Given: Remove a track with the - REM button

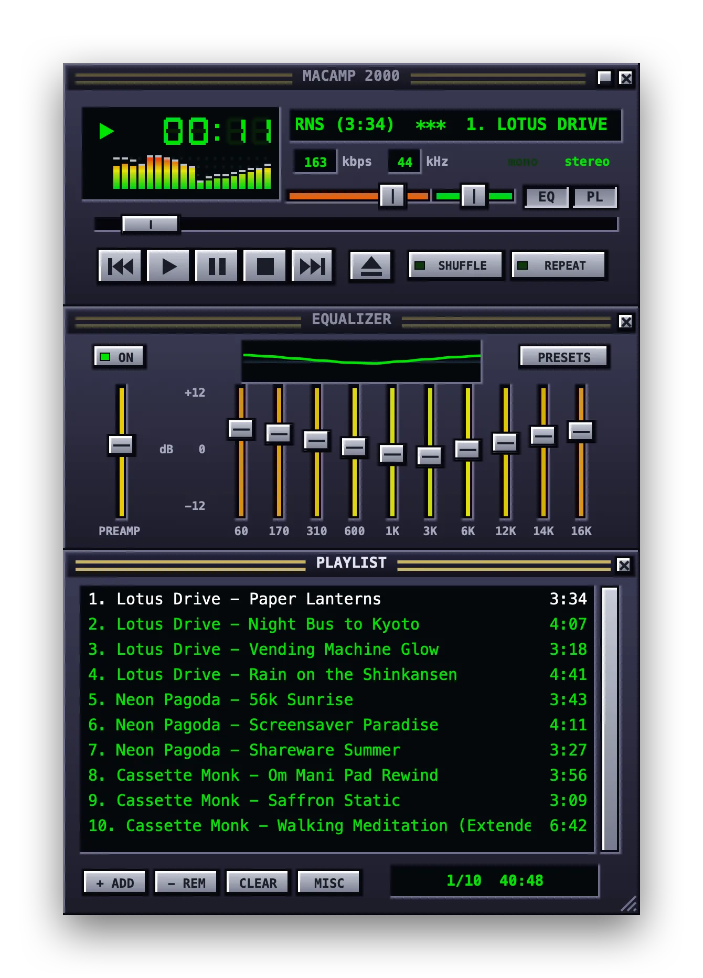Looking at the screenshot, I should pos(186,883).
